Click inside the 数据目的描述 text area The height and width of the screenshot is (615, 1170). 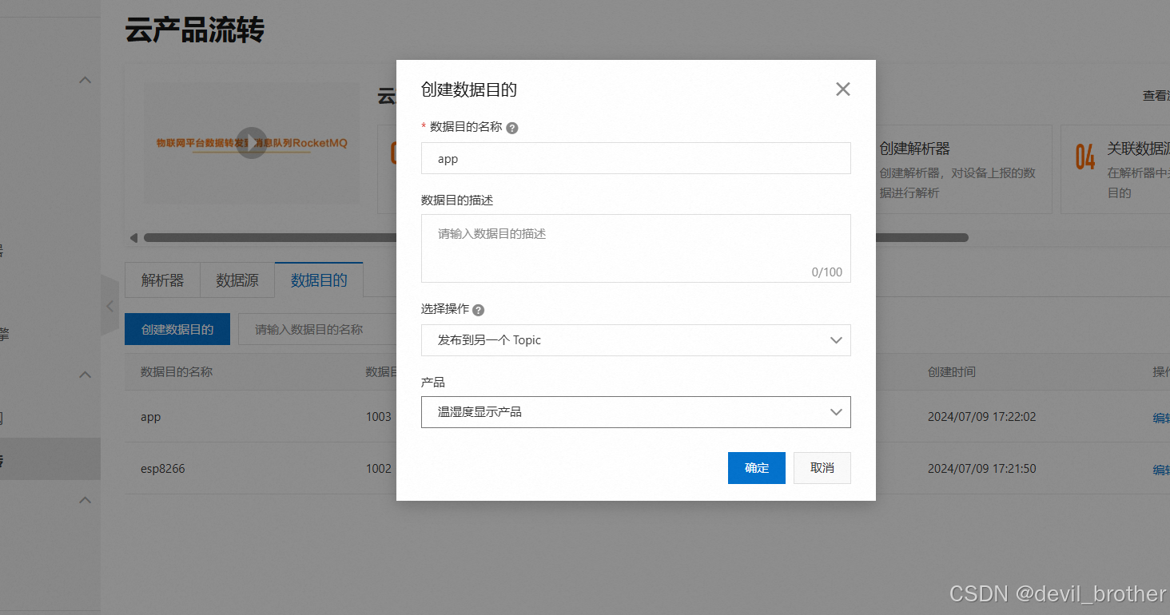(635, 248)
